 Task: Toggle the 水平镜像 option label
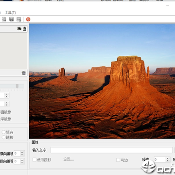(x=5, y=119)
